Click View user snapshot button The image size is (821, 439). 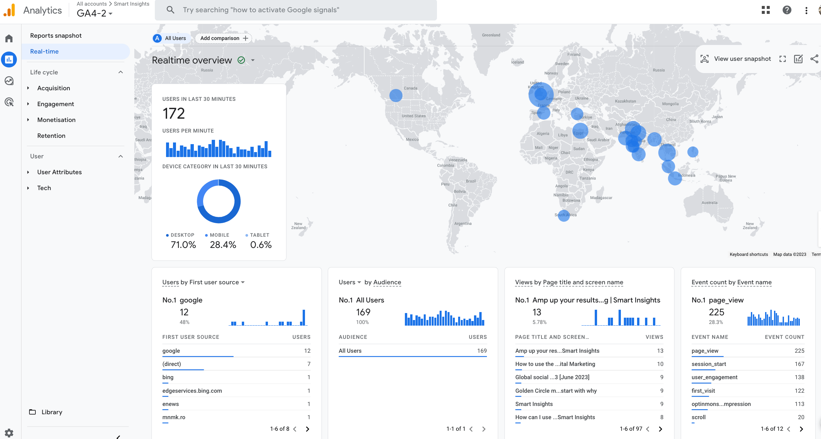[736, 59]
